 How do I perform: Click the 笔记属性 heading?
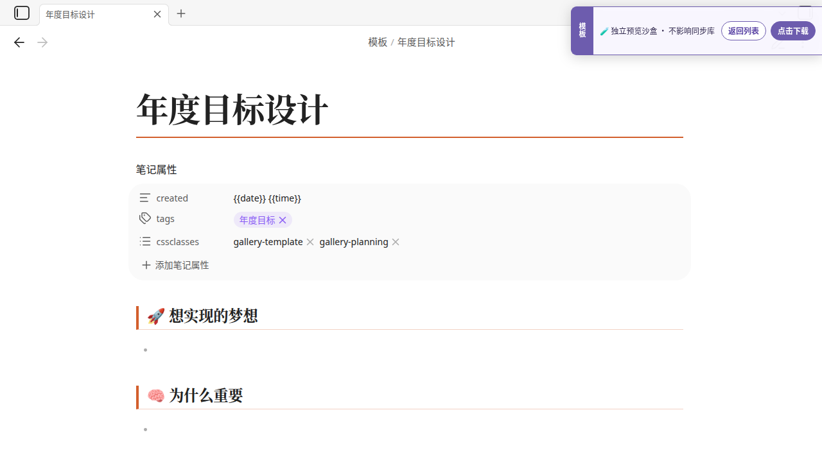(x=156, y=169)
